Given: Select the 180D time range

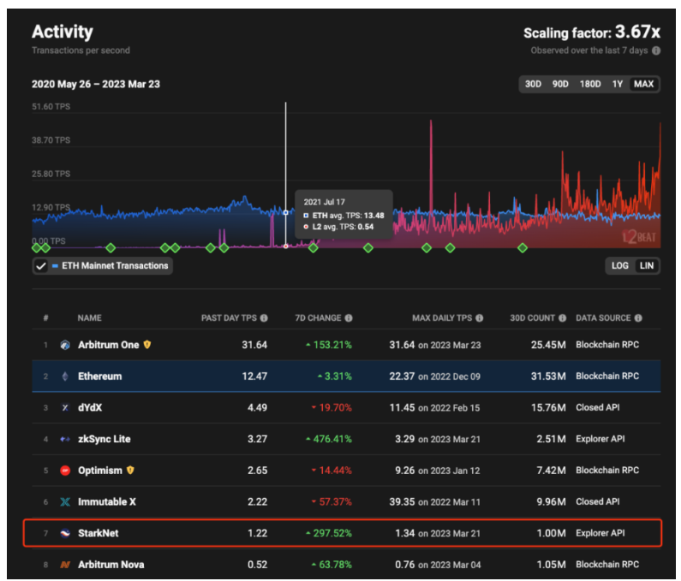Looking at the screenshot, I should pos(590,84).
